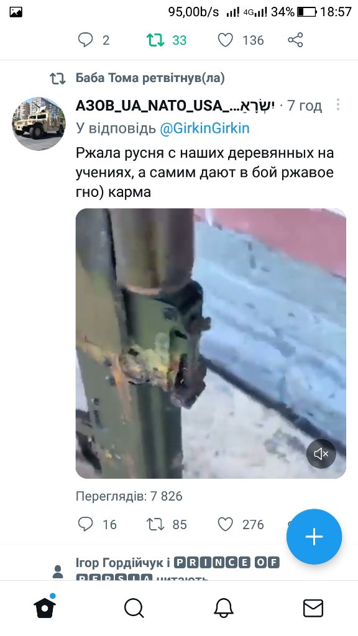The height and width of the screenshot is (636, 358).
Task: Open the Notifications bell tab
Action: 224,609
